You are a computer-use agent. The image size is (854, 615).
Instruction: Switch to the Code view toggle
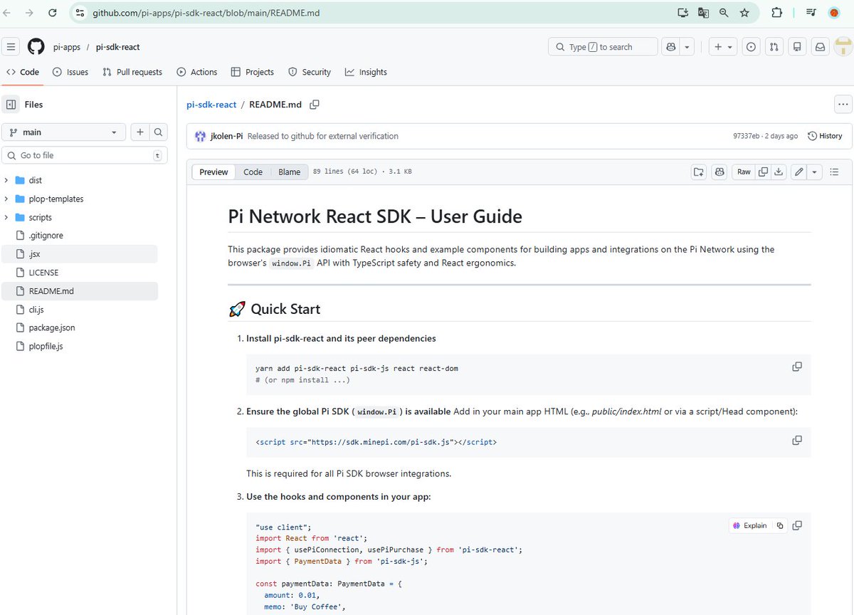click(x=253, y=172)
